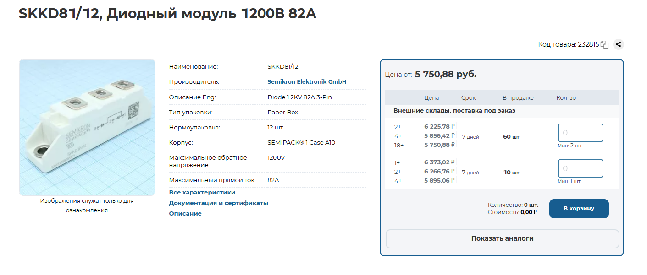Click the "В продаже" column header
This screenshot has width=647, height=275.
coord(518,98)
